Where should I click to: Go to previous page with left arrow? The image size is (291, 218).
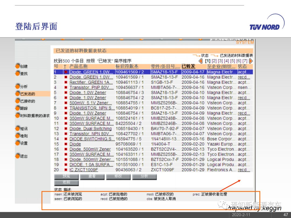pyautogui.click(x=200, y=61)
